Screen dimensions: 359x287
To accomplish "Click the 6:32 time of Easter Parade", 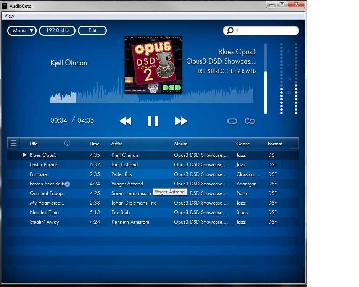I will click(95, 165).
